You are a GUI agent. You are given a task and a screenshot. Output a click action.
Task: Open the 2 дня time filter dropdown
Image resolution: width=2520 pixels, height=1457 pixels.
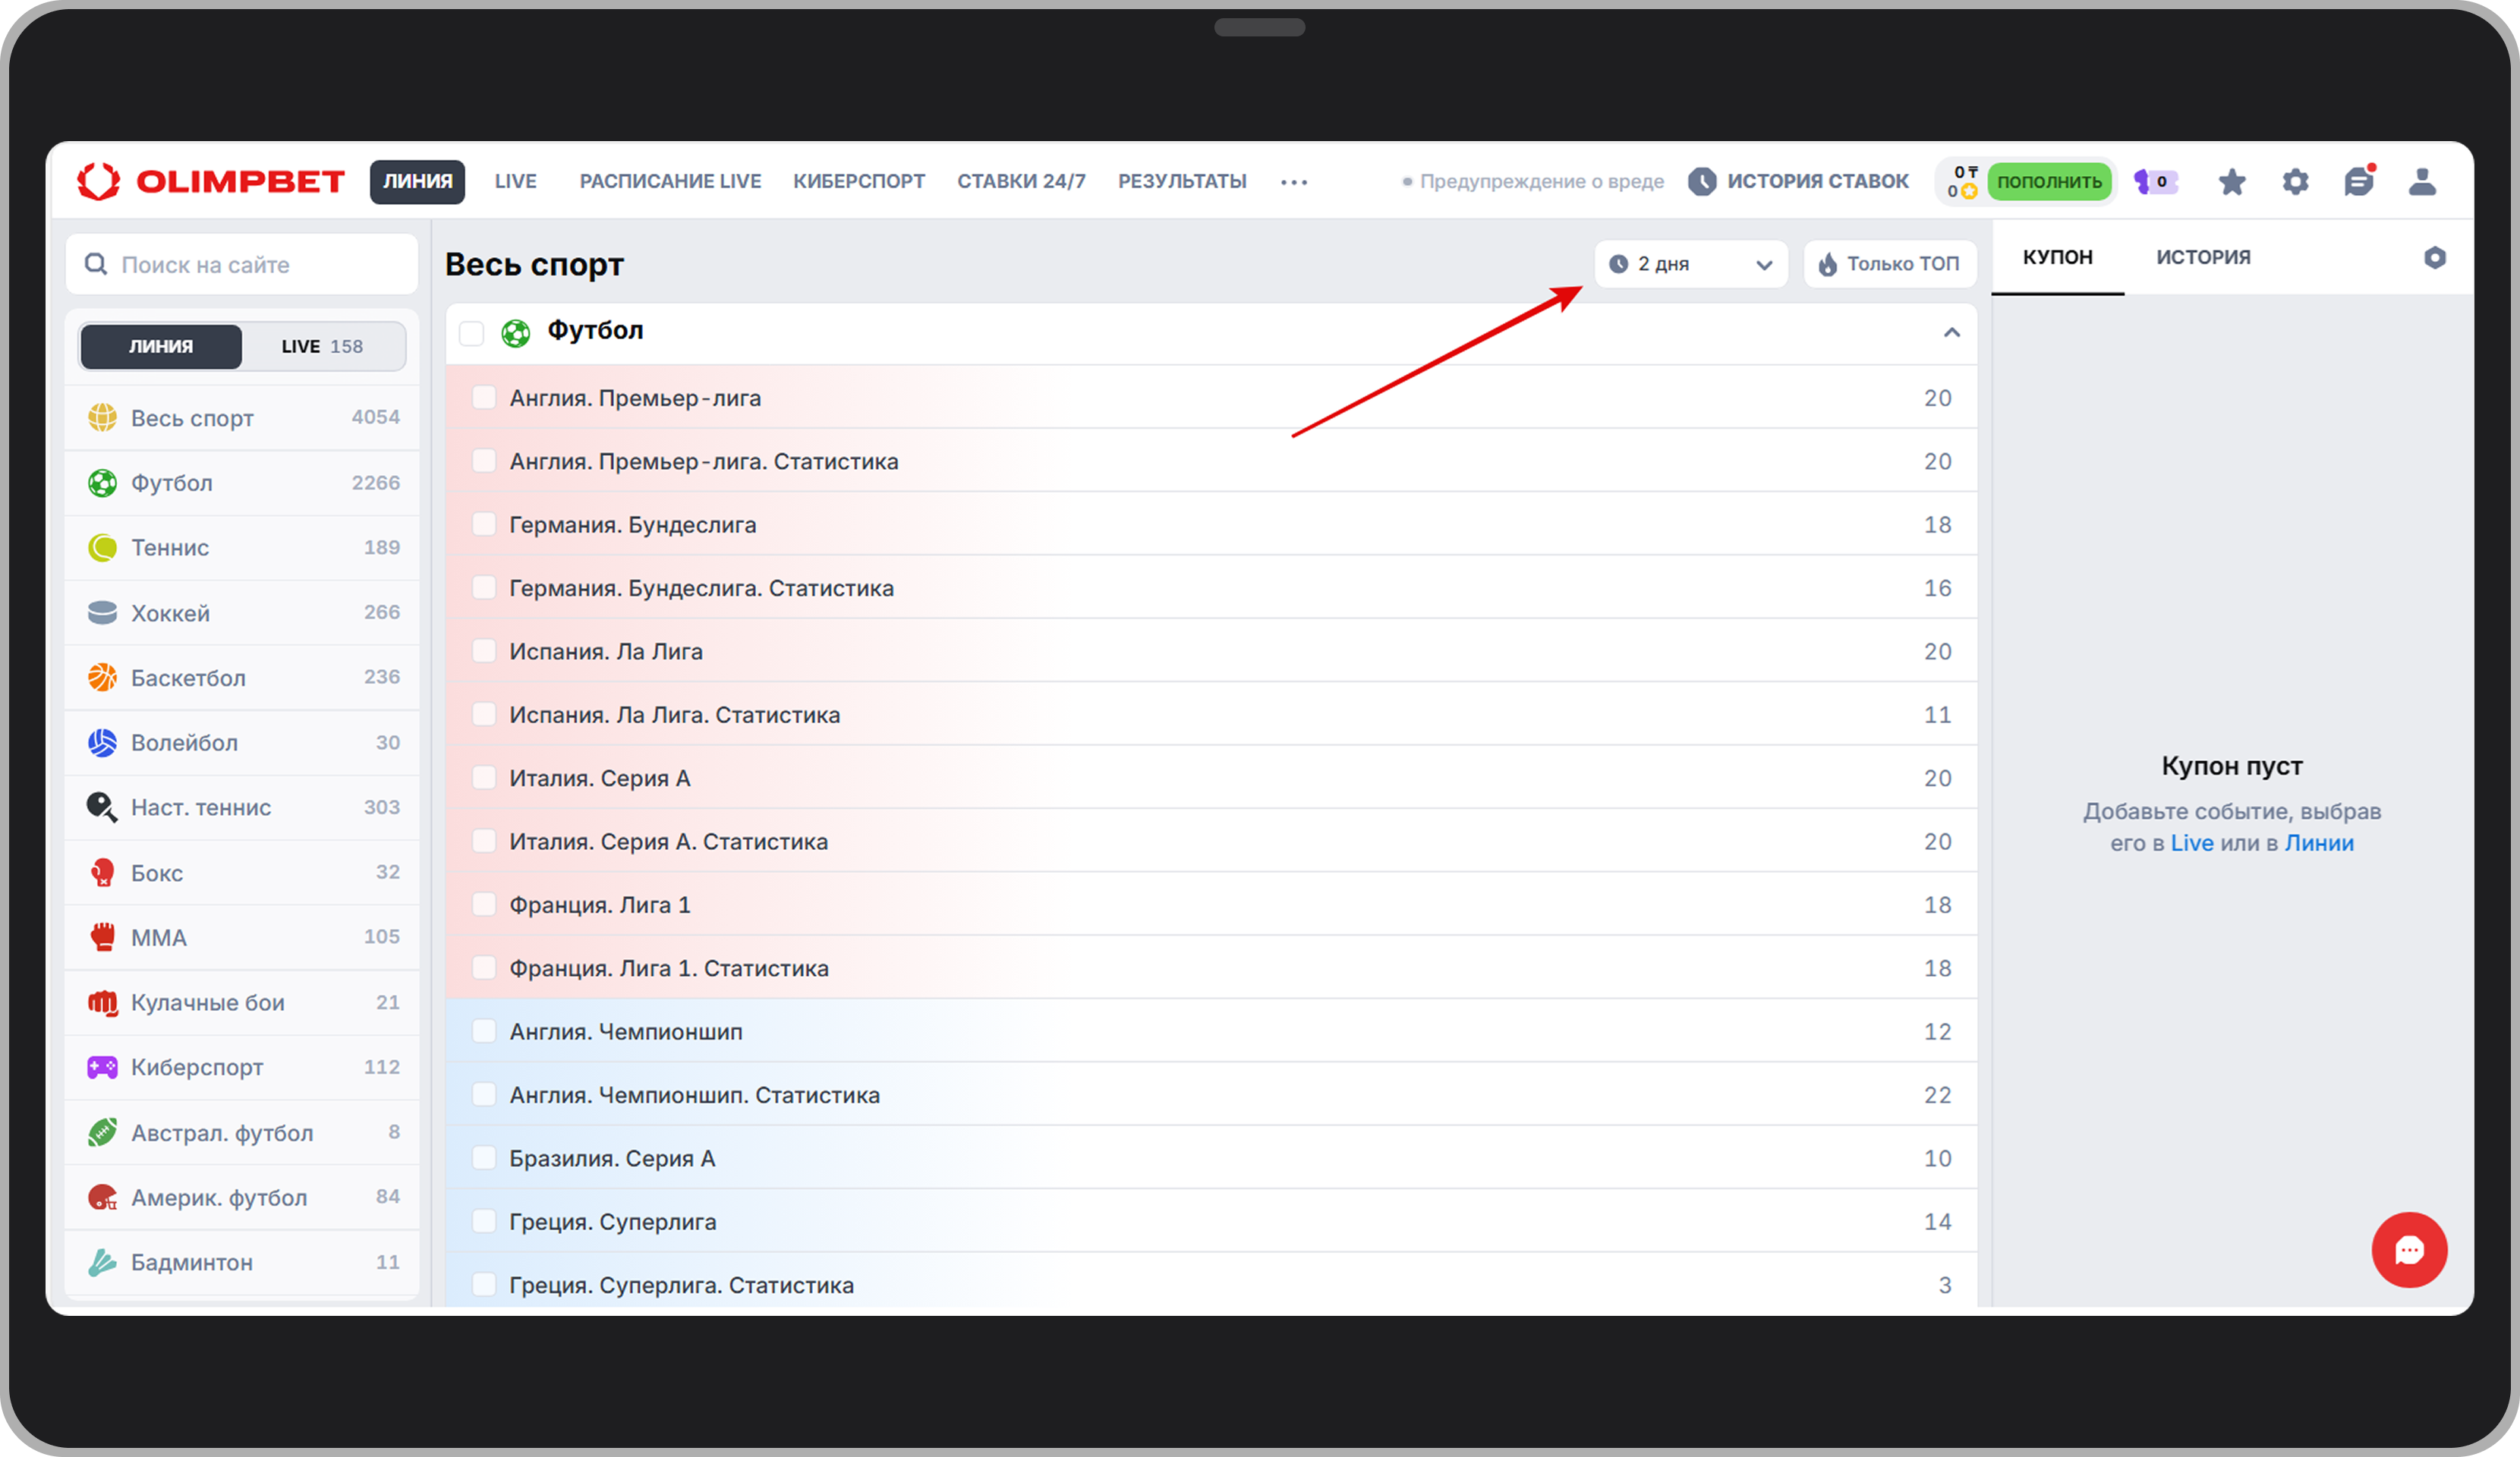tap(1690, 264)
